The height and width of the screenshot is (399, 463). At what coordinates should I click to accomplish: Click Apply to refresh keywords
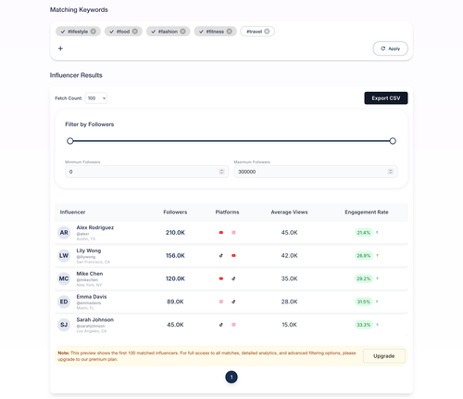point(390,48)
